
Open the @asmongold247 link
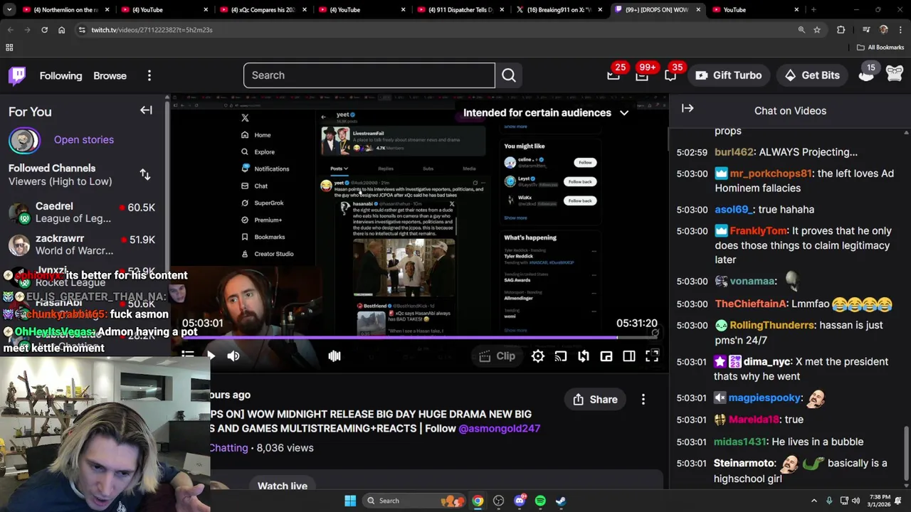(x=500, y=428)
